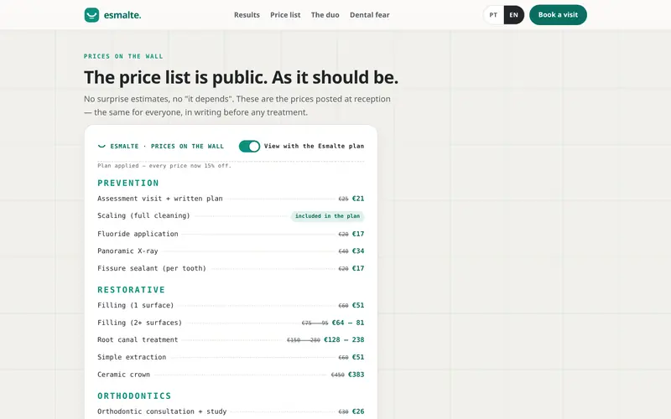
Task: Click the 'Fluoride application' row label
Action: pos(138,234)
